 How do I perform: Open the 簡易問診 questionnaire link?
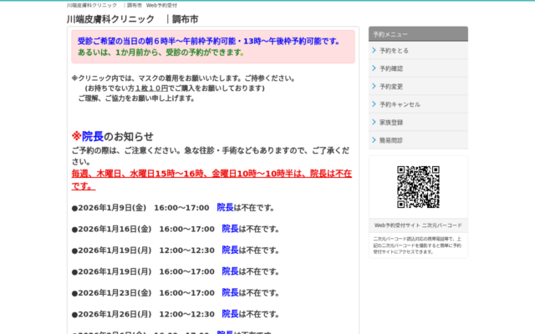pos(391,140)
